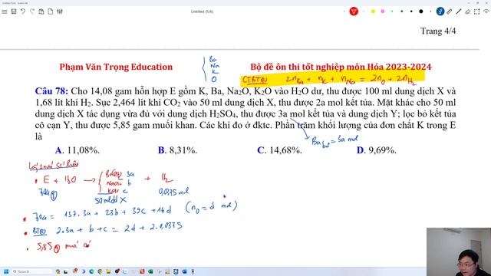Undo the last stroke
Screen dimensions: 491x276
[23, 11]
